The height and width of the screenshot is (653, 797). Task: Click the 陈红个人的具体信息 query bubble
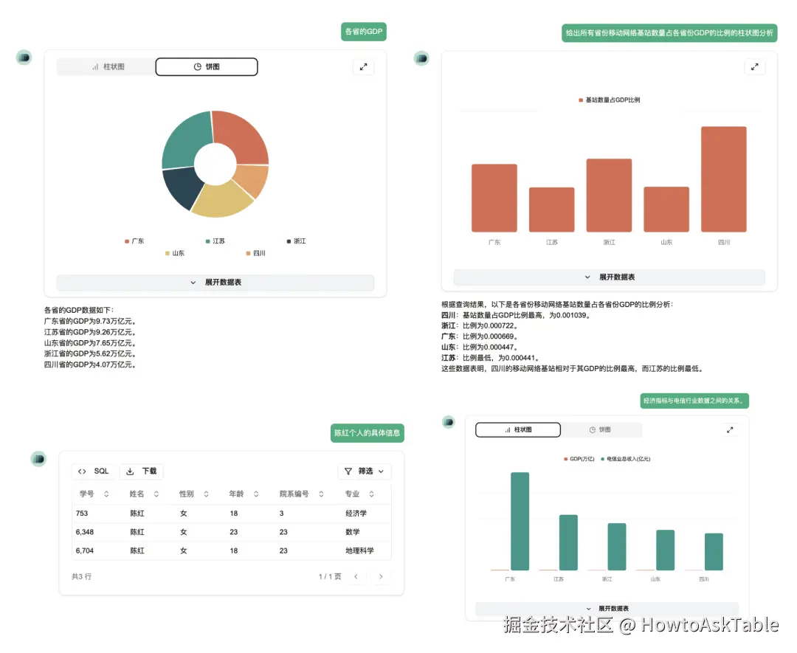point(367,433)
